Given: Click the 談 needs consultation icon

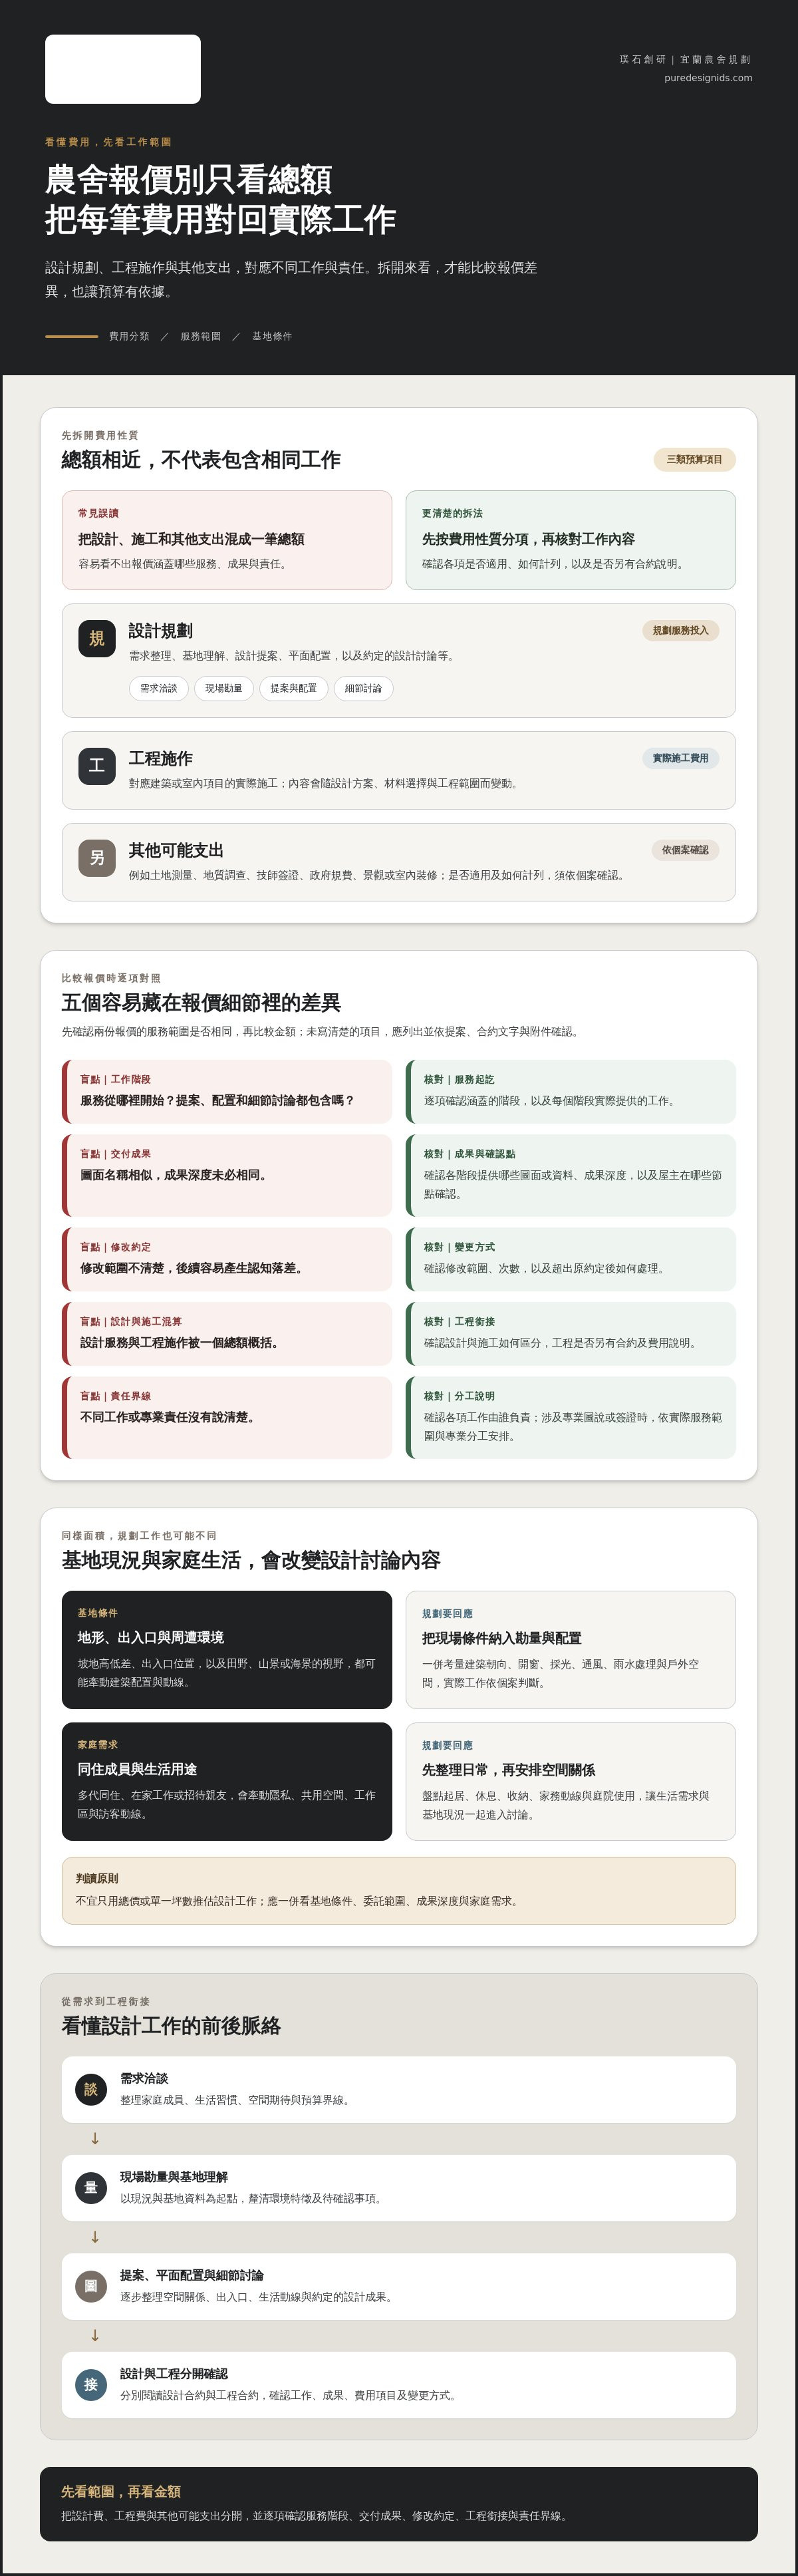Looking at the screenshot, I should coord(91,2089).
